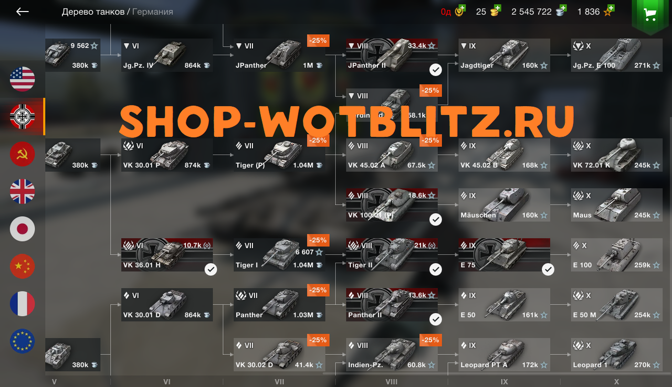
Task: Select the Maus tier X tank
Action: pyautogui.click(x=617, y=205)
